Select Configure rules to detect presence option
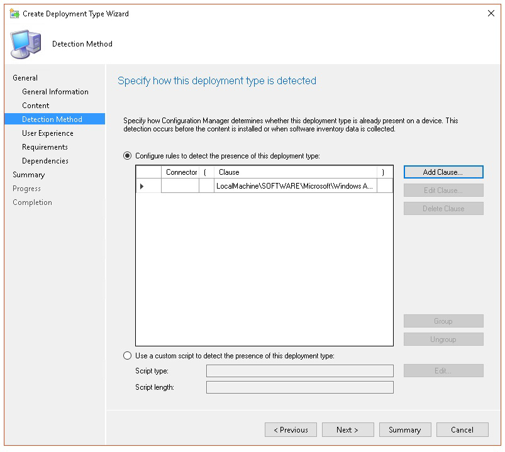The width and height of the screenshot is (505, 452). pos(128,156)
